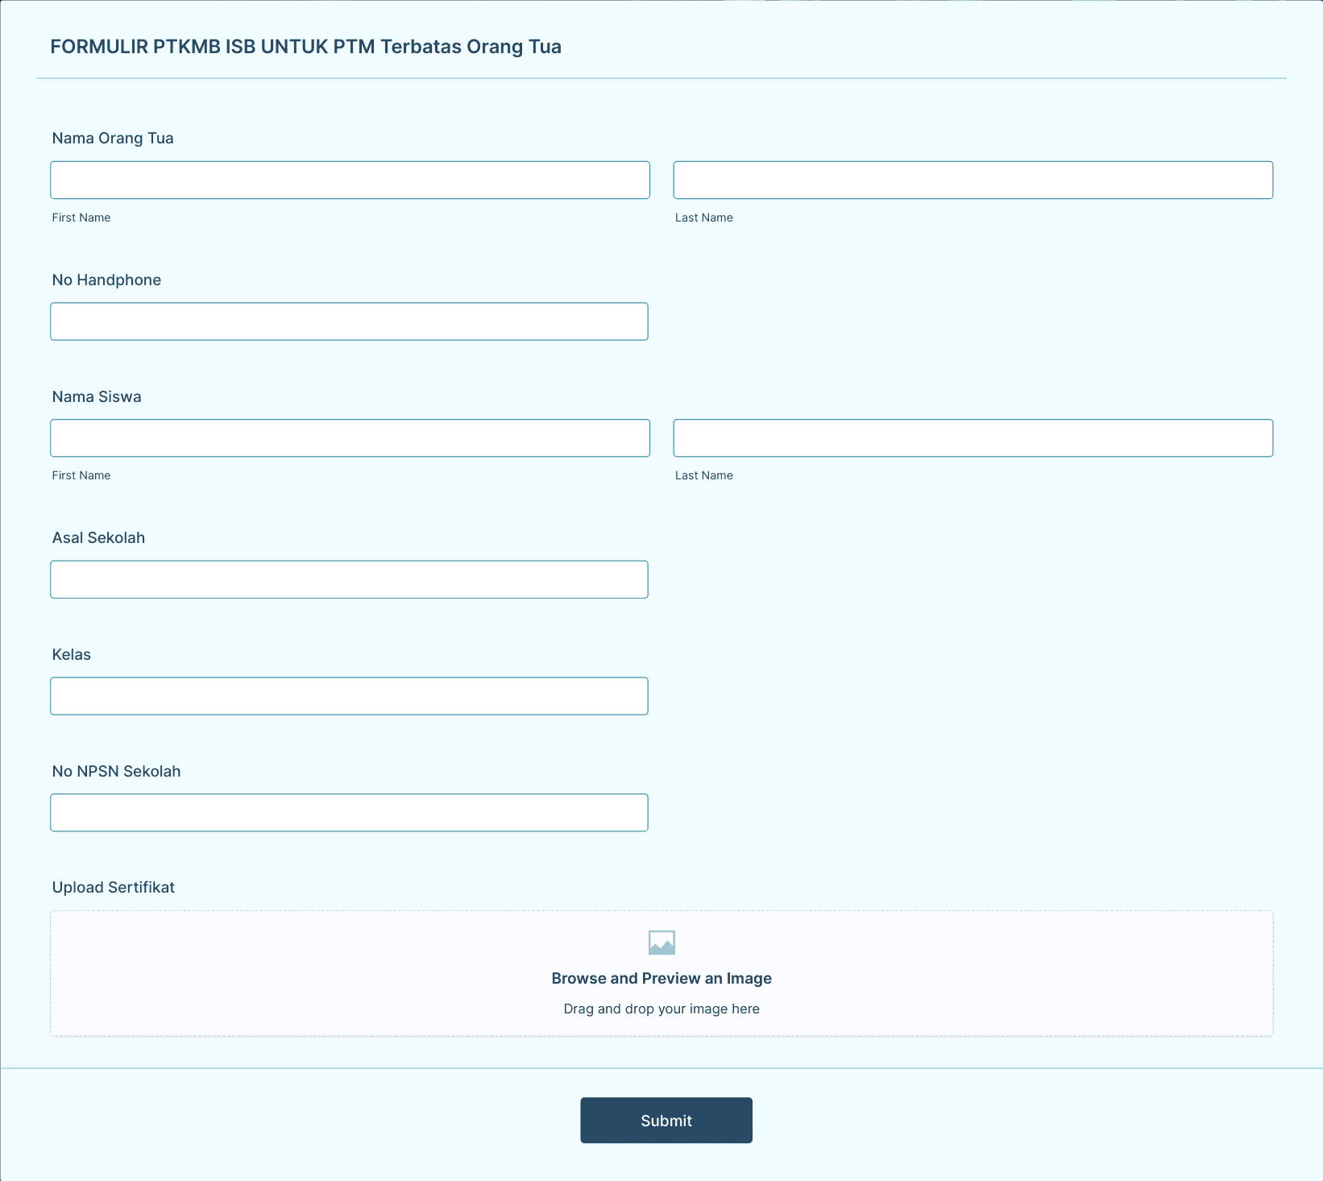
Task: Click the form title FORMULIR PTKMB ISB heading
Action: [x=305, y=47]
